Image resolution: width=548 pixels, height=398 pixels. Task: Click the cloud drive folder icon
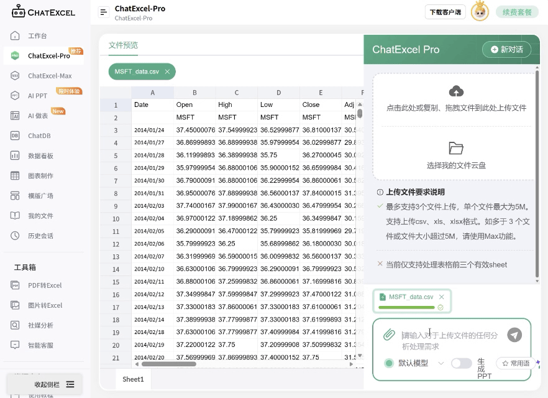[x=456, y=148]
